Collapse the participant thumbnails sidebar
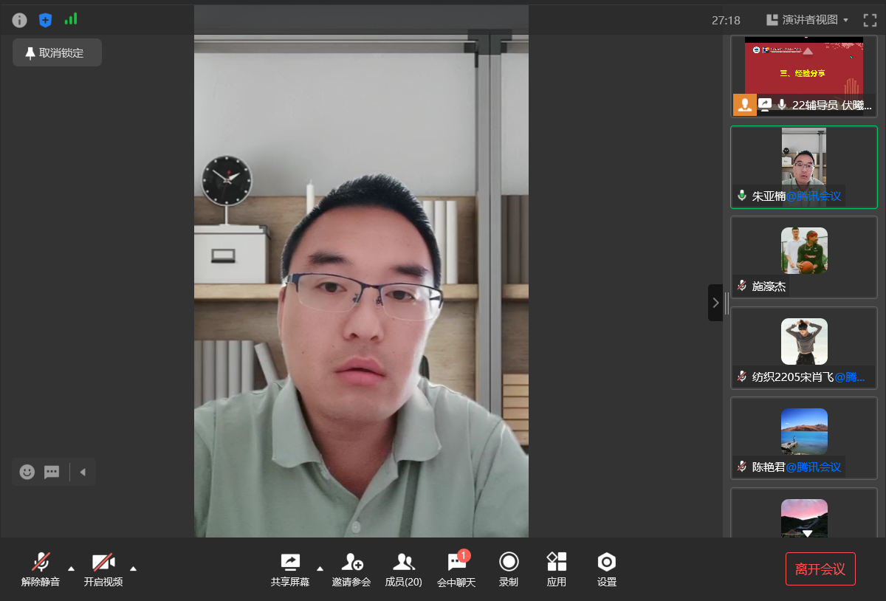The width and height of the screenshot is (886, 601). point(715,303)
